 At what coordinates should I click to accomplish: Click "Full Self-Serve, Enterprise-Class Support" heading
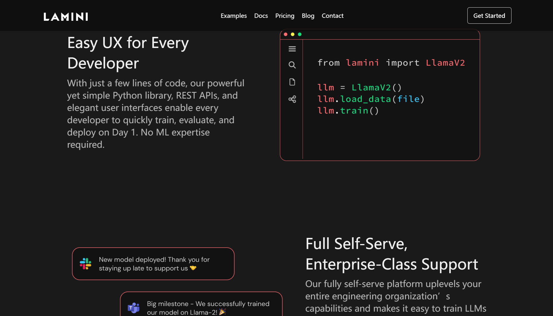pyautogui.click(x=392, y=254)
